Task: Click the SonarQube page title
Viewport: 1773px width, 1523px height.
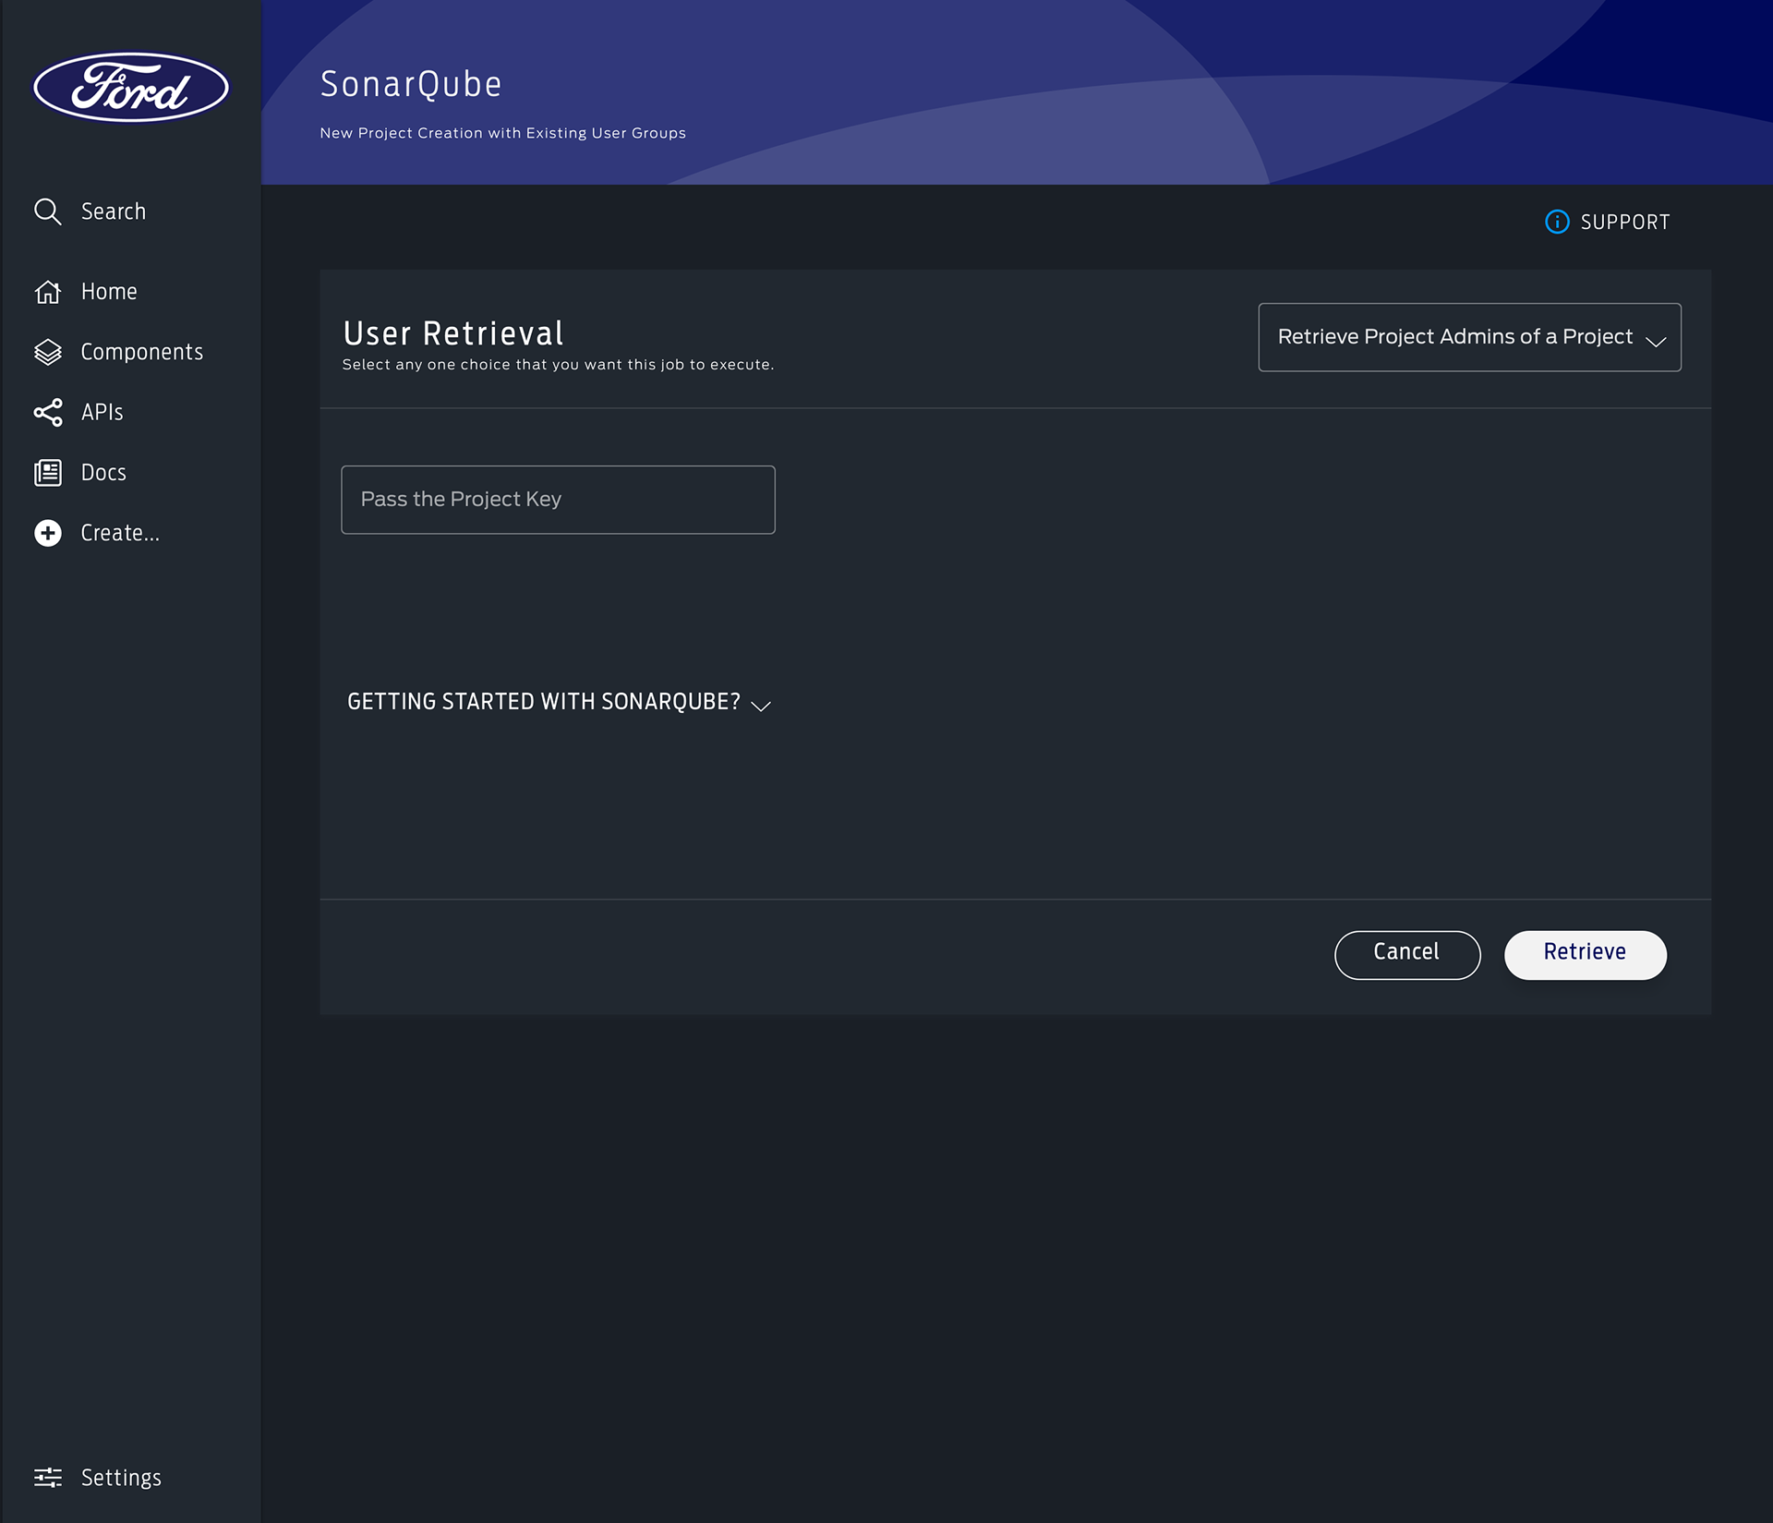Action: pos(411,84)
